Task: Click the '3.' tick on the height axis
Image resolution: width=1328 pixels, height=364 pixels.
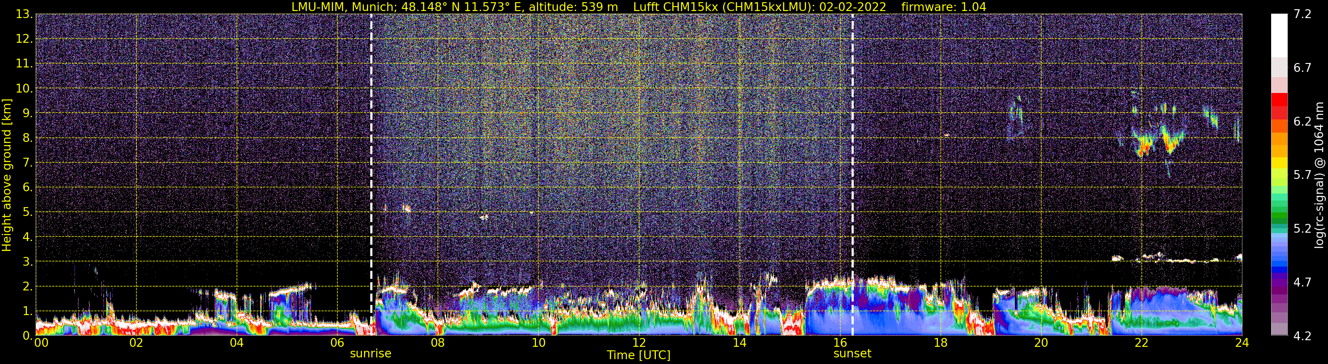Action: (x=28, y=261)
